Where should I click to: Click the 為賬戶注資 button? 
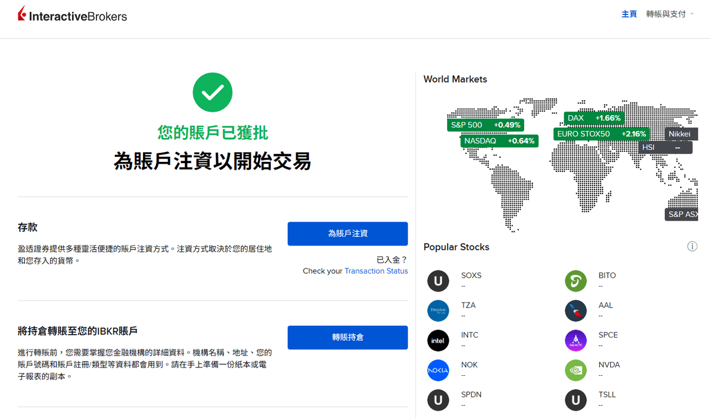pyautogui.click(x=348, y=234)
